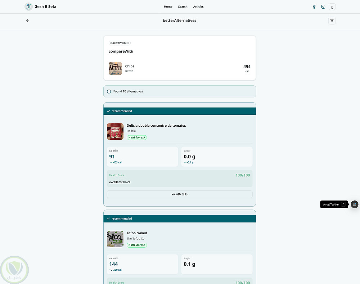Select the Delicia double concentre de tomates title
This screenshot has width=360, height=284.
(156, 126)
